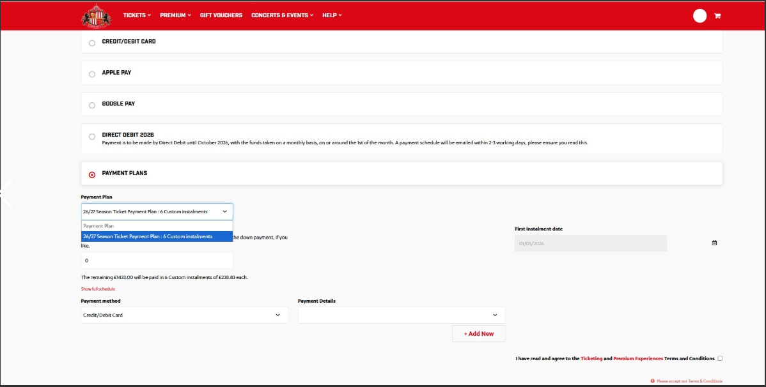The image size is (766, 387).
Task: Open the Payment method dropdown
Action: point(184,315)
